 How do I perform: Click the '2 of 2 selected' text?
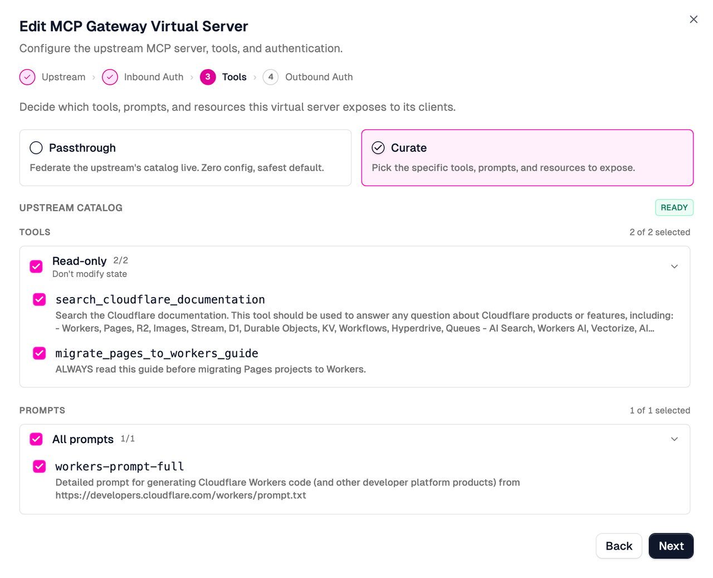point(660,232)
